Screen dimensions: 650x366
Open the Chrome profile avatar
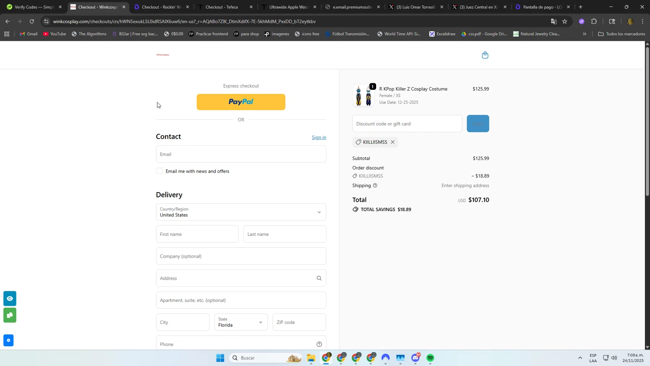pos(630,21)
